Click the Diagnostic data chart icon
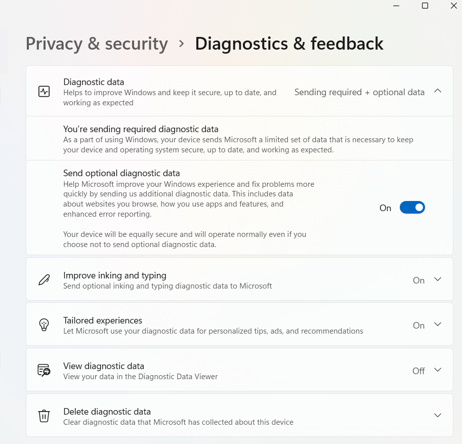Viewport: 462px width, 444px height. [x=44, y=92]
